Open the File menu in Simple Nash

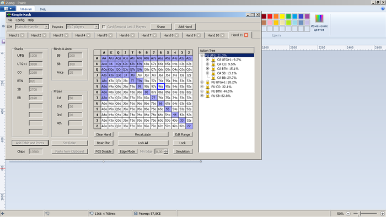click(10, 20)
